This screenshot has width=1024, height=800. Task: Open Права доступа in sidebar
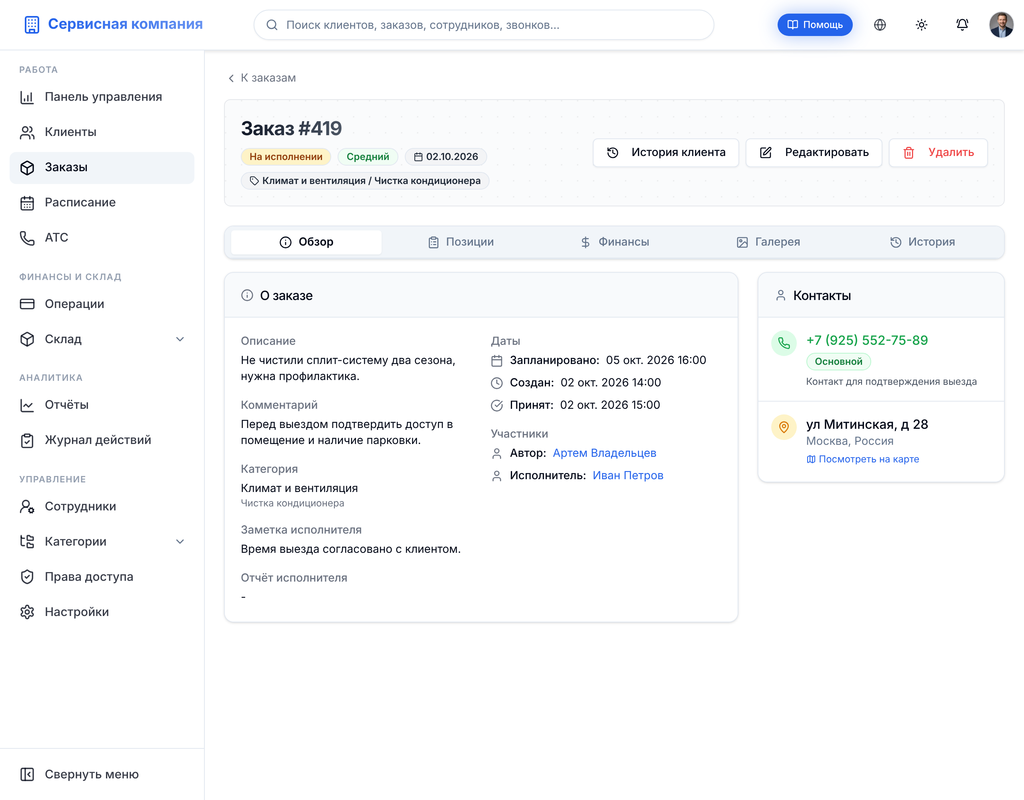point(102,577)
